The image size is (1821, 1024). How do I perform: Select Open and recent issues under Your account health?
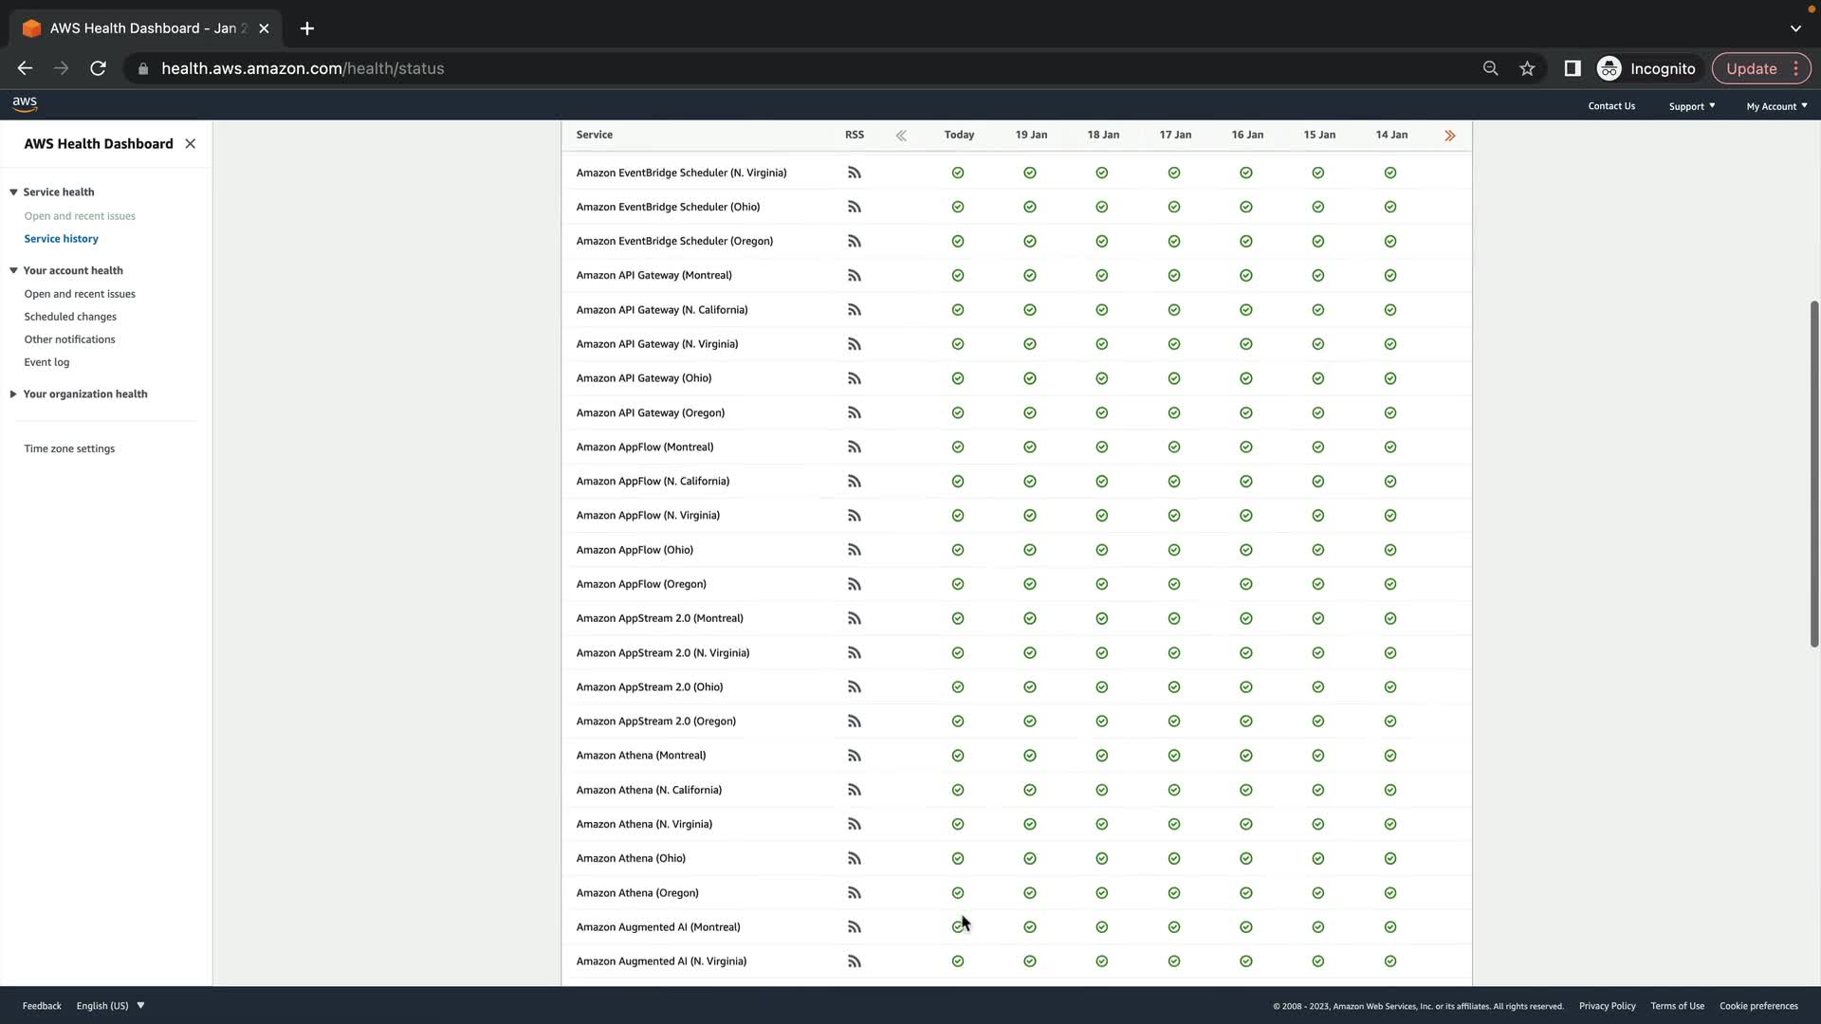(x=80, y=294)
